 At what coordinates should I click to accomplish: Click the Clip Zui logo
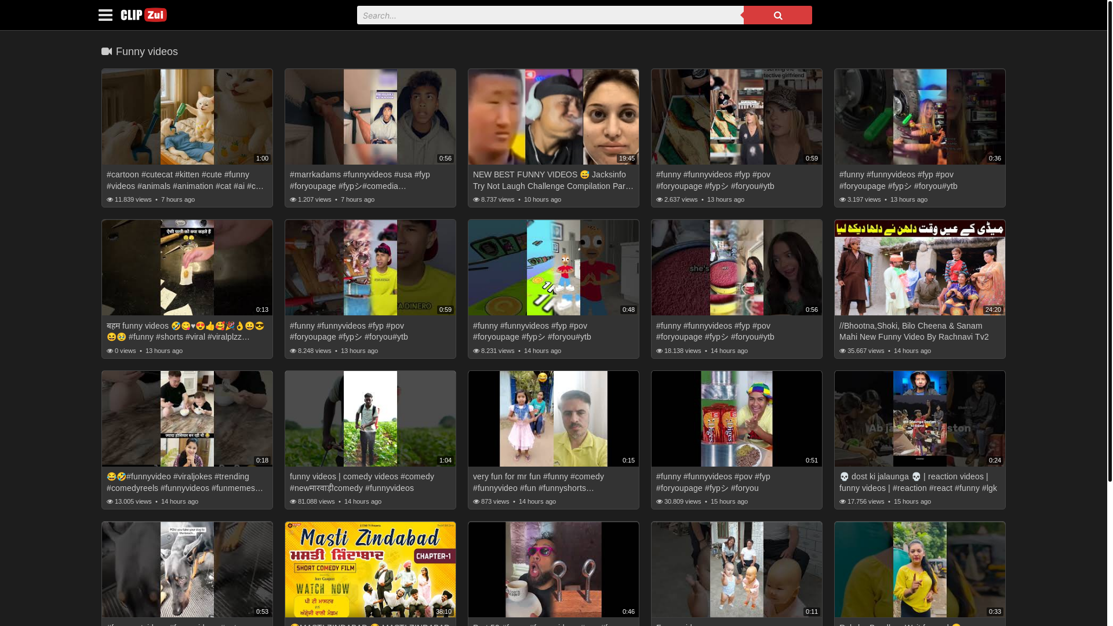pos(144,15)
